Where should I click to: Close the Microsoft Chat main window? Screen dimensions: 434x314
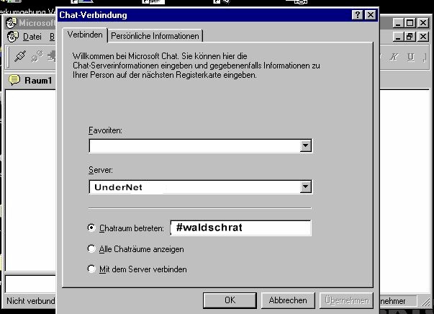pyautogui.click(x=423, y=23)
